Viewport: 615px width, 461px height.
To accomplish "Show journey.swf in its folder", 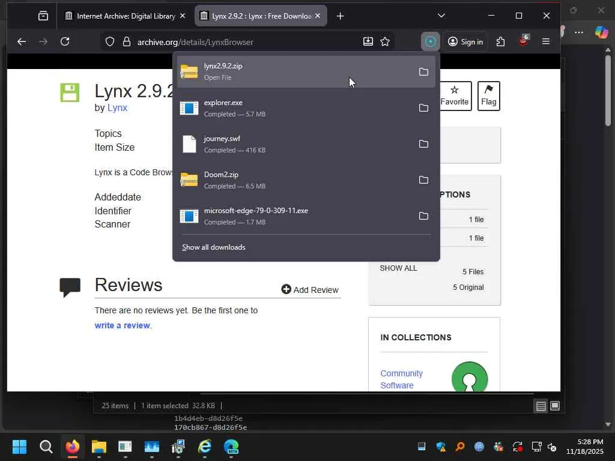I will [x=423, y=144].
